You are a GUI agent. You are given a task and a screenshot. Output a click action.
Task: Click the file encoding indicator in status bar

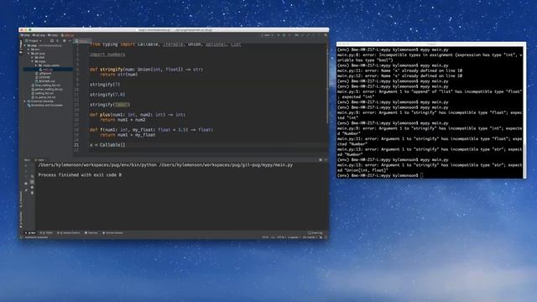[x=281, y=237]
